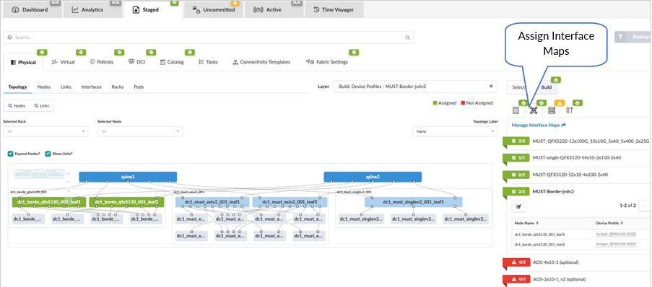
Task: Open the Selected Node dropdown
Action: click(140, 131)
